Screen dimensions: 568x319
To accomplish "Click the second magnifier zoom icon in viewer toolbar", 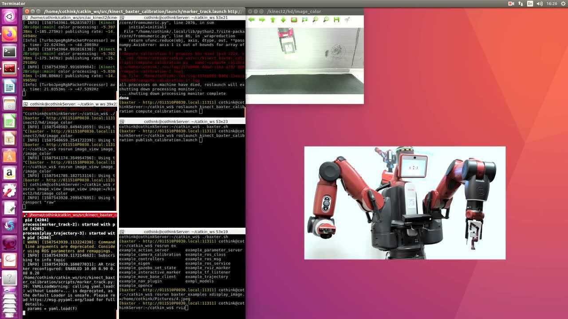I will (x=326, y=20).
